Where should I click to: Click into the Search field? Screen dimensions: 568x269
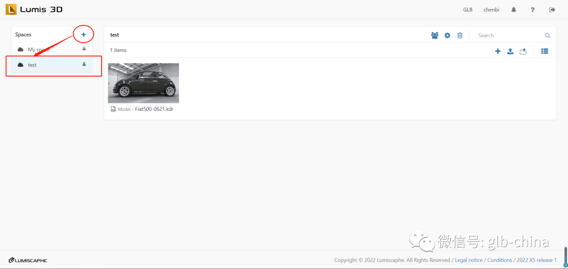[x=509, y=36]
